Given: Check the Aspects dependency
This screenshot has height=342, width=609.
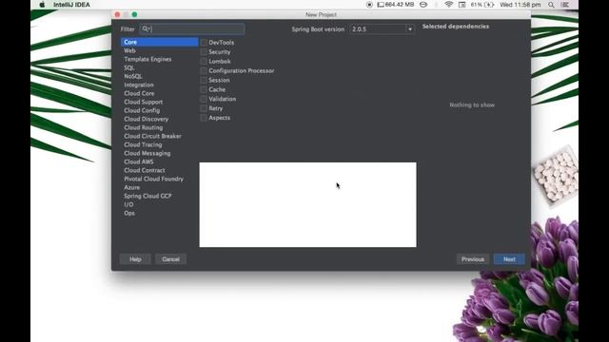Looking at the screenshot, I should click(x=204, y=118).
